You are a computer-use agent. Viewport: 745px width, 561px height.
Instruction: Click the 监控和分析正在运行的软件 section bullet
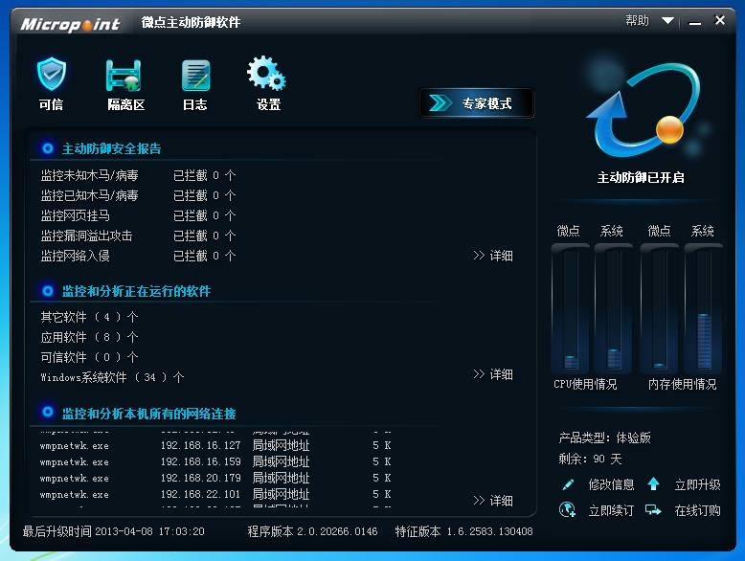point(48,291)
